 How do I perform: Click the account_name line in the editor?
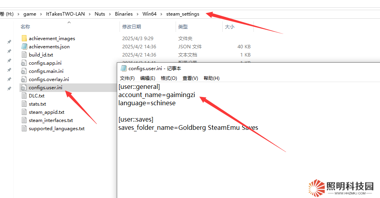tap(157, 95)
